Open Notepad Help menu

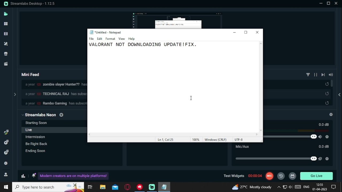pos(131,39)
